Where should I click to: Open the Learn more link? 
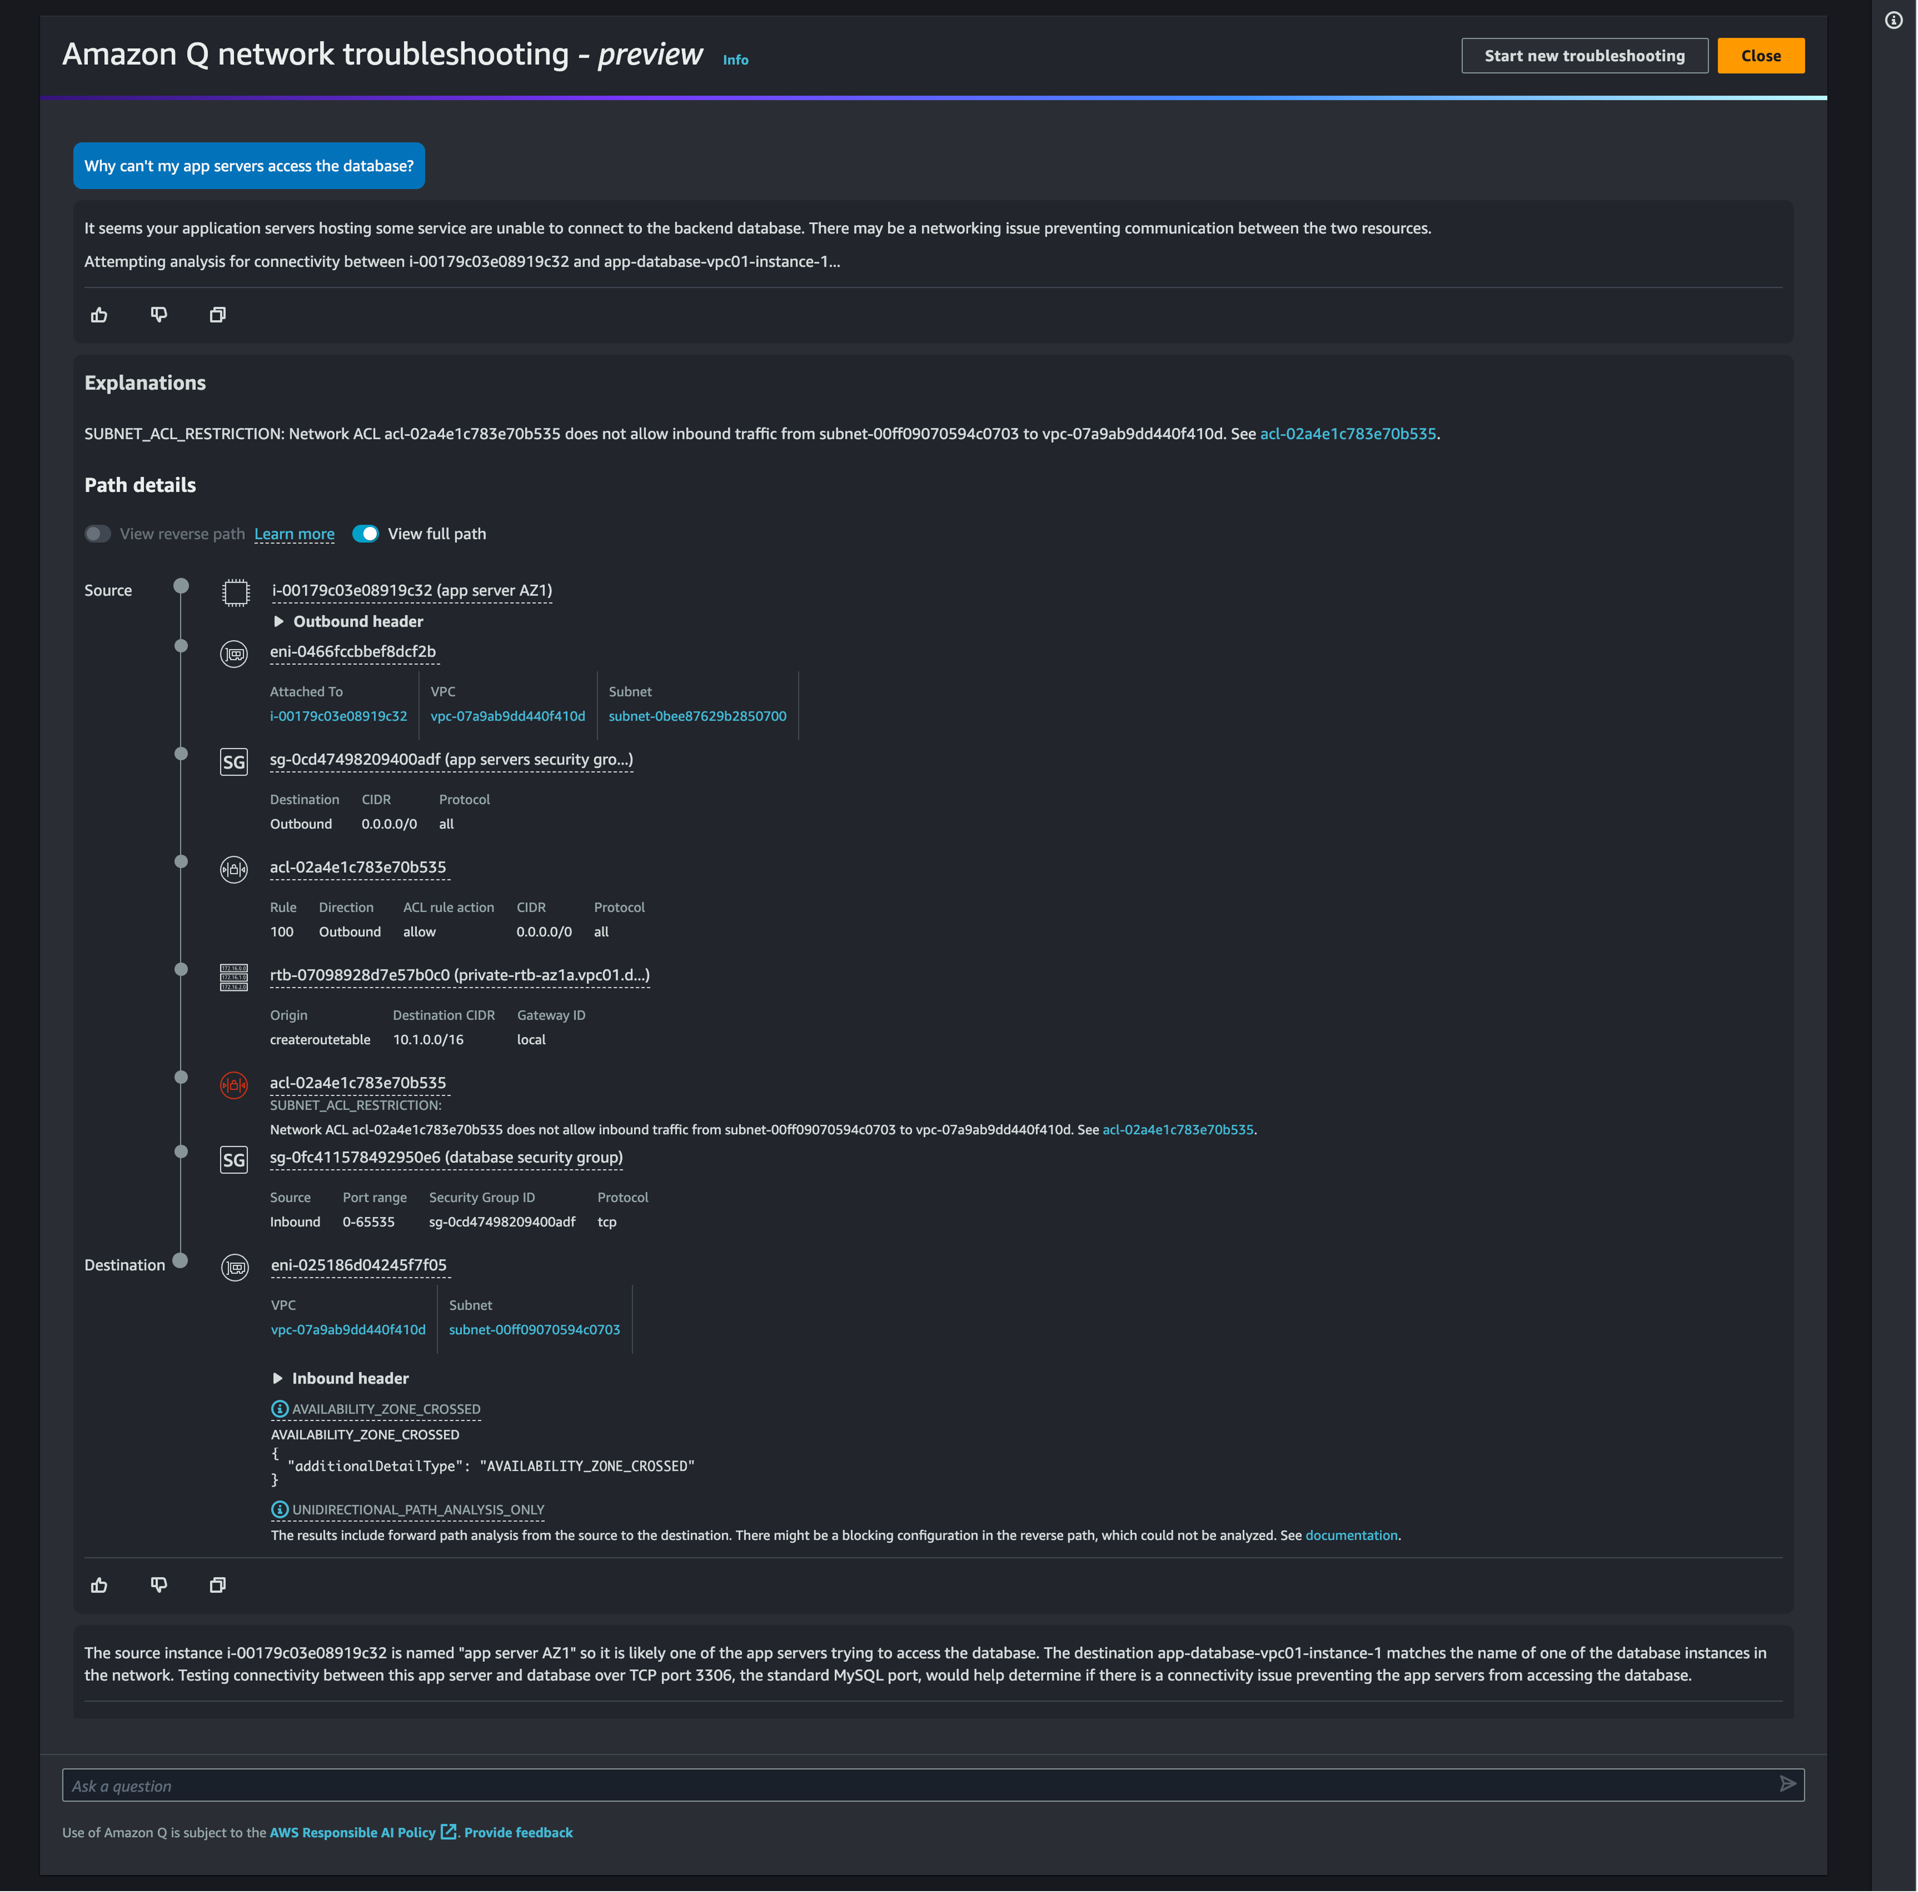(294, 534)
